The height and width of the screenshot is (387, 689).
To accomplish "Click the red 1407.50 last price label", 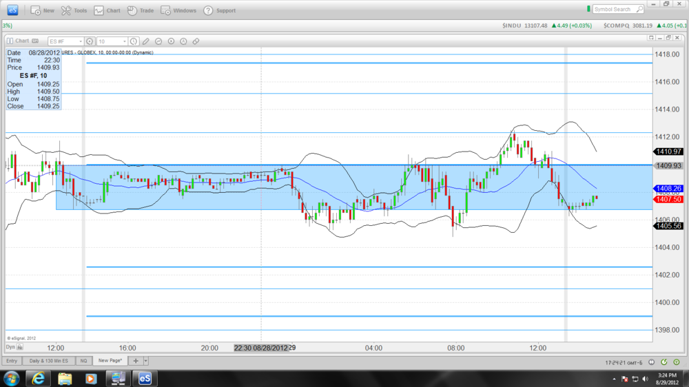I will click(x=669, y=200).
